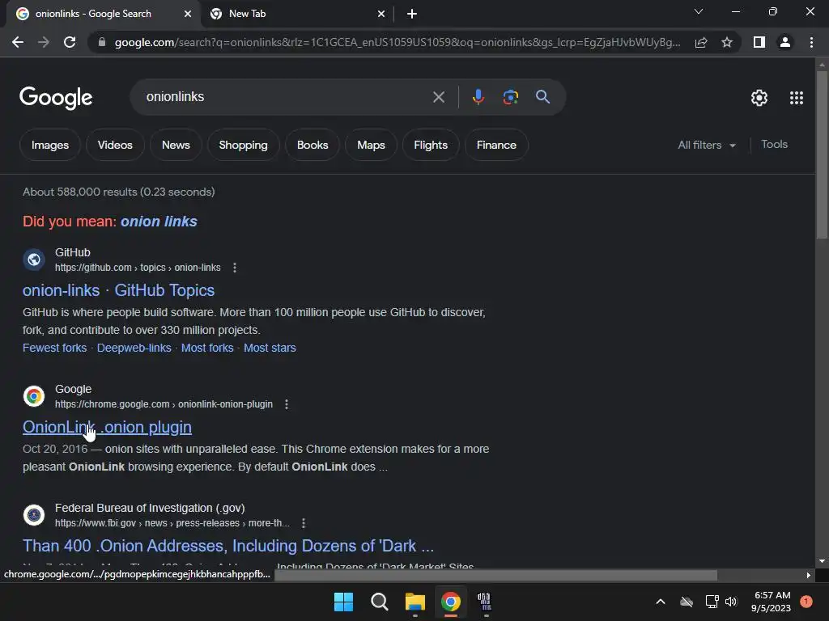Open the notification badge in the tray
This screenshot has width=829, height=621.
[x=806, y=602]
